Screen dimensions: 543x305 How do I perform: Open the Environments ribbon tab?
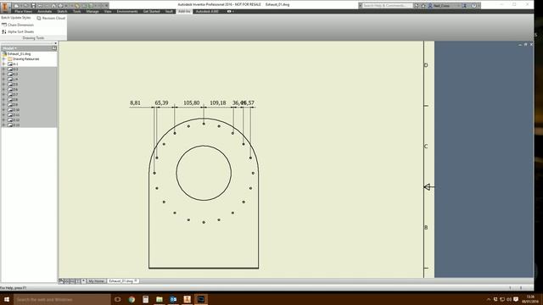click(x=127, y=11)
